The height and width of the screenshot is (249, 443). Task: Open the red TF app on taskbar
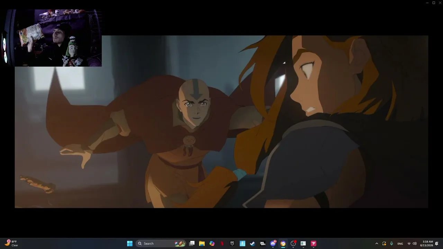[x=314, y=243]
